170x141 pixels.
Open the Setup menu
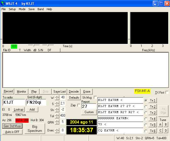[12, 9]
